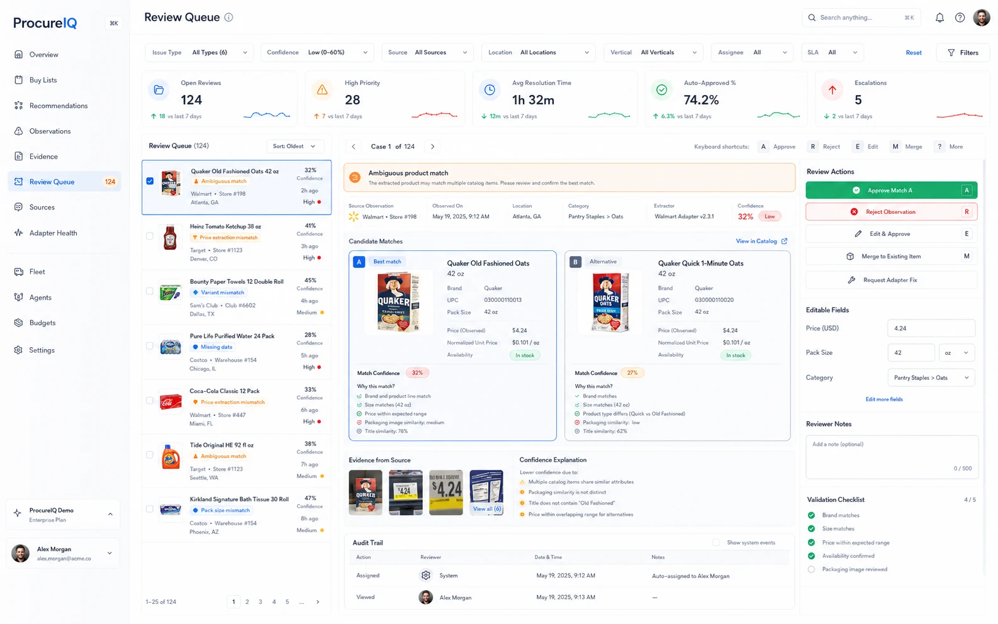This screenshot has height=624, width=998.
Task: Open Overview in the sidebar
Action: (64, 55)
